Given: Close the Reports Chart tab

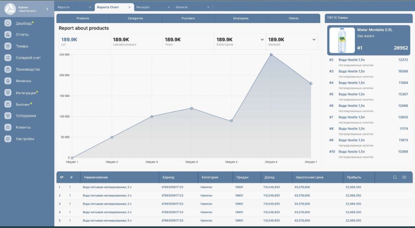Looking at the screenshot, I should click(x=129, y=7).
